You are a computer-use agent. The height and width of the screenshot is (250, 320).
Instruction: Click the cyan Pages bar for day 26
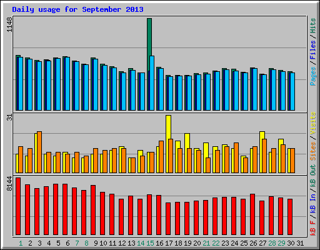tap(255, 89)
